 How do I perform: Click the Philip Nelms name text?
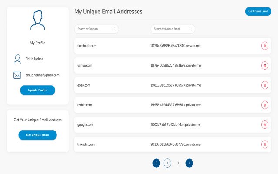click(x=34, y=59)
